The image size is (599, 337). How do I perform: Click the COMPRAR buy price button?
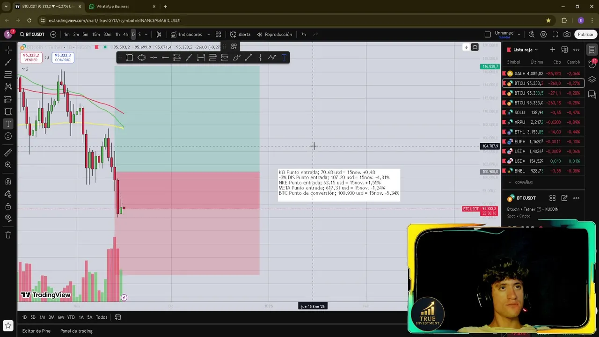(62, 57)
